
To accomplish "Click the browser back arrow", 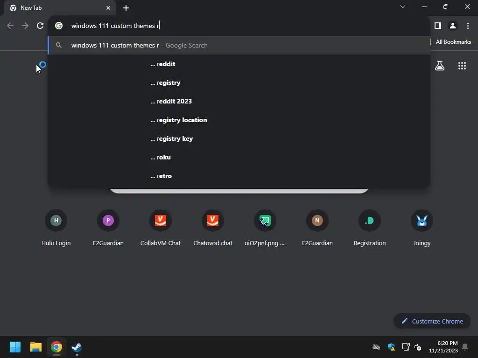I will pos(10,26).
